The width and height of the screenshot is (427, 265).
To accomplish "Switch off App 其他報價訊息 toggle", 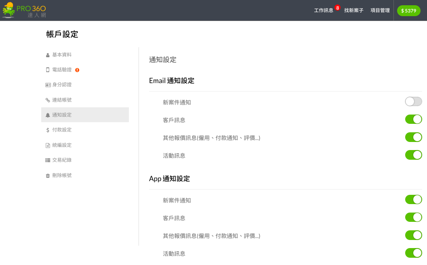I will [413, 235].
